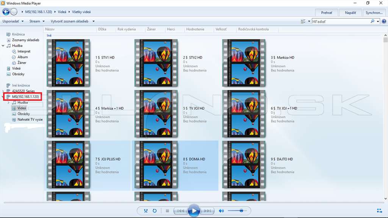Switch to the Prehrať tab

click(326, 12)
